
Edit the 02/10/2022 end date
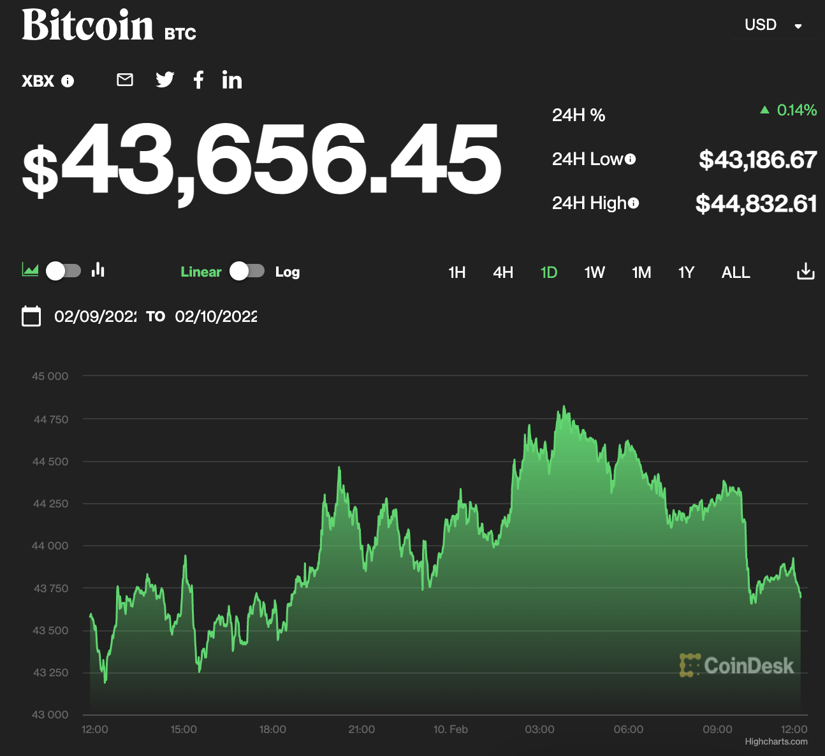(217, 316)
